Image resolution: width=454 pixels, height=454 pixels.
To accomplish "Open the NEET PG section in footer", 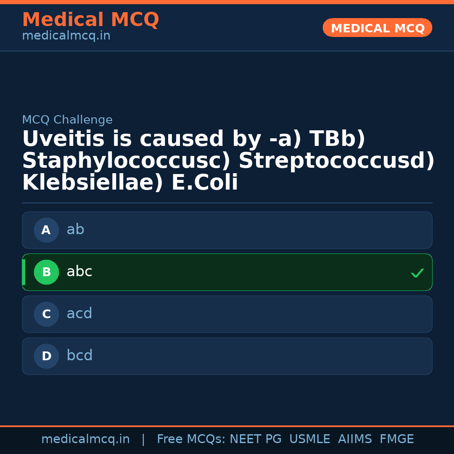I will pyautogui.click(x=255, y=439).
